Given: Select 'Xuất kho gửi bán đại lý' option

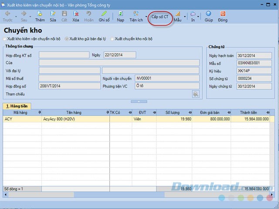Looking at the screenshot, I should click(67, 39).
